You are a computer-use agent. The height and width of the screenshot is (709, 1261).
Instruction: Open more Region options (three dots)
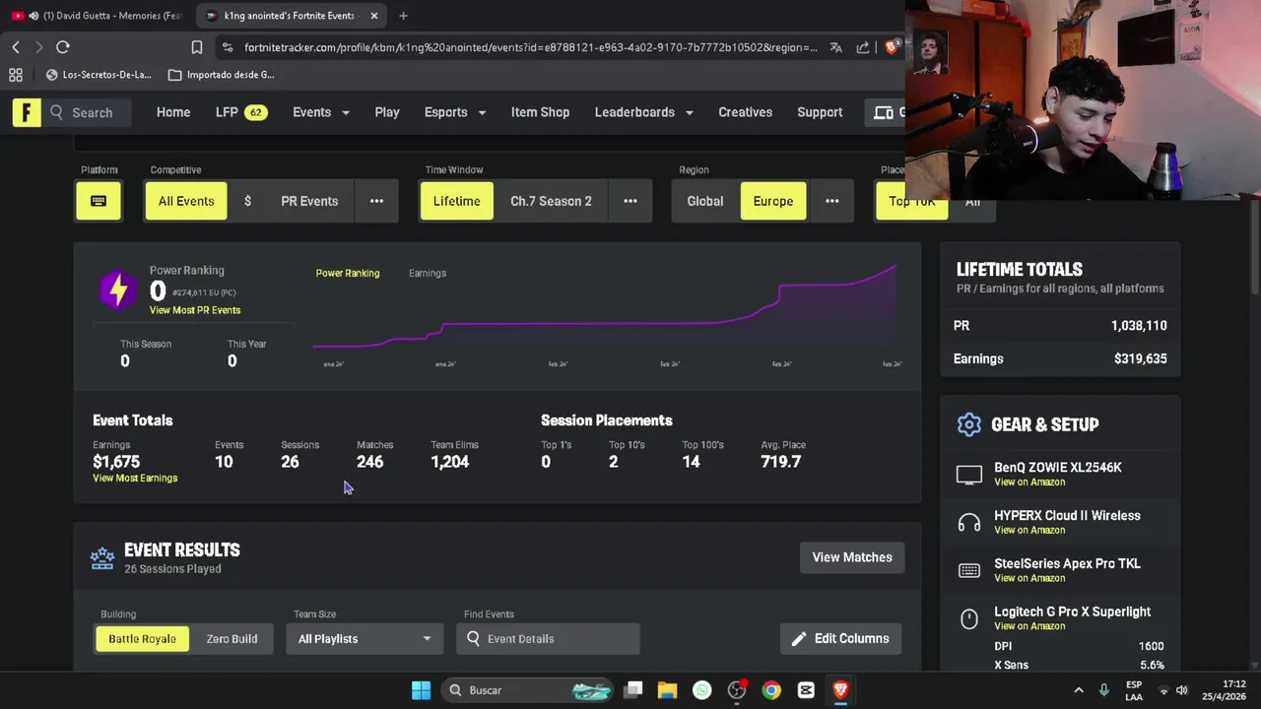[832, 201]
